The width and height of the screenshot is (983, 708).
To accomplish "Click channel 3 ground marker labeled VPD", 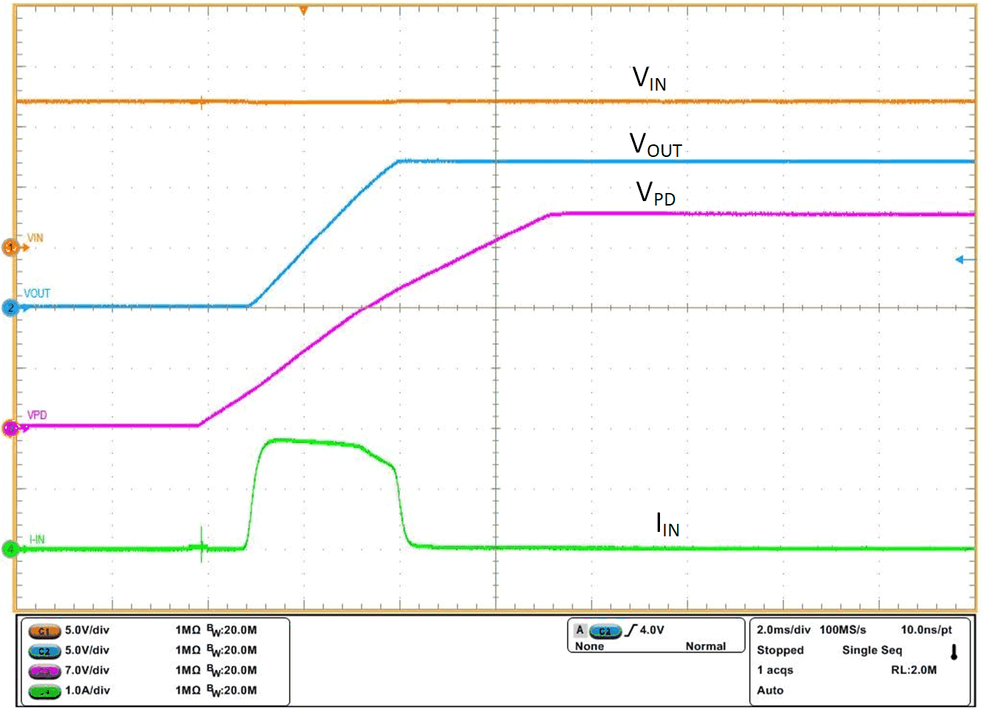I will coord(10,428).
